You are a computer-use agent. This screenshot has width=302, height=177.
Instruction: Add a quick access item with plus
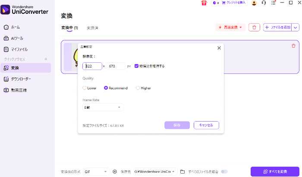tap(46, 59)
